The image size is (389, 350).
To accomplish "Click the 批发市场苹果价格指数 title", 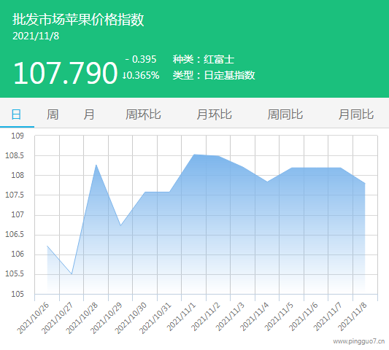I will point(78,20).
